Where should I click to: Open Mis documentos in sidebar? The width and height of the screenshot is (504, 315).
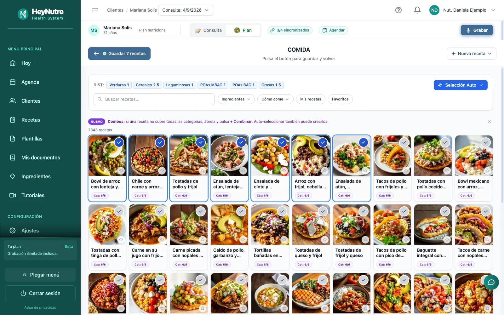click(x=40, y=157)
